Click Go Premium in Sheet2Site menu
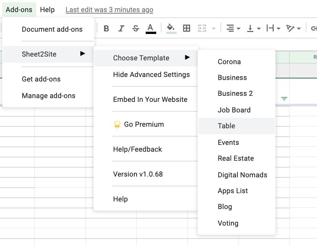317x246 pixels. (144, 125)
